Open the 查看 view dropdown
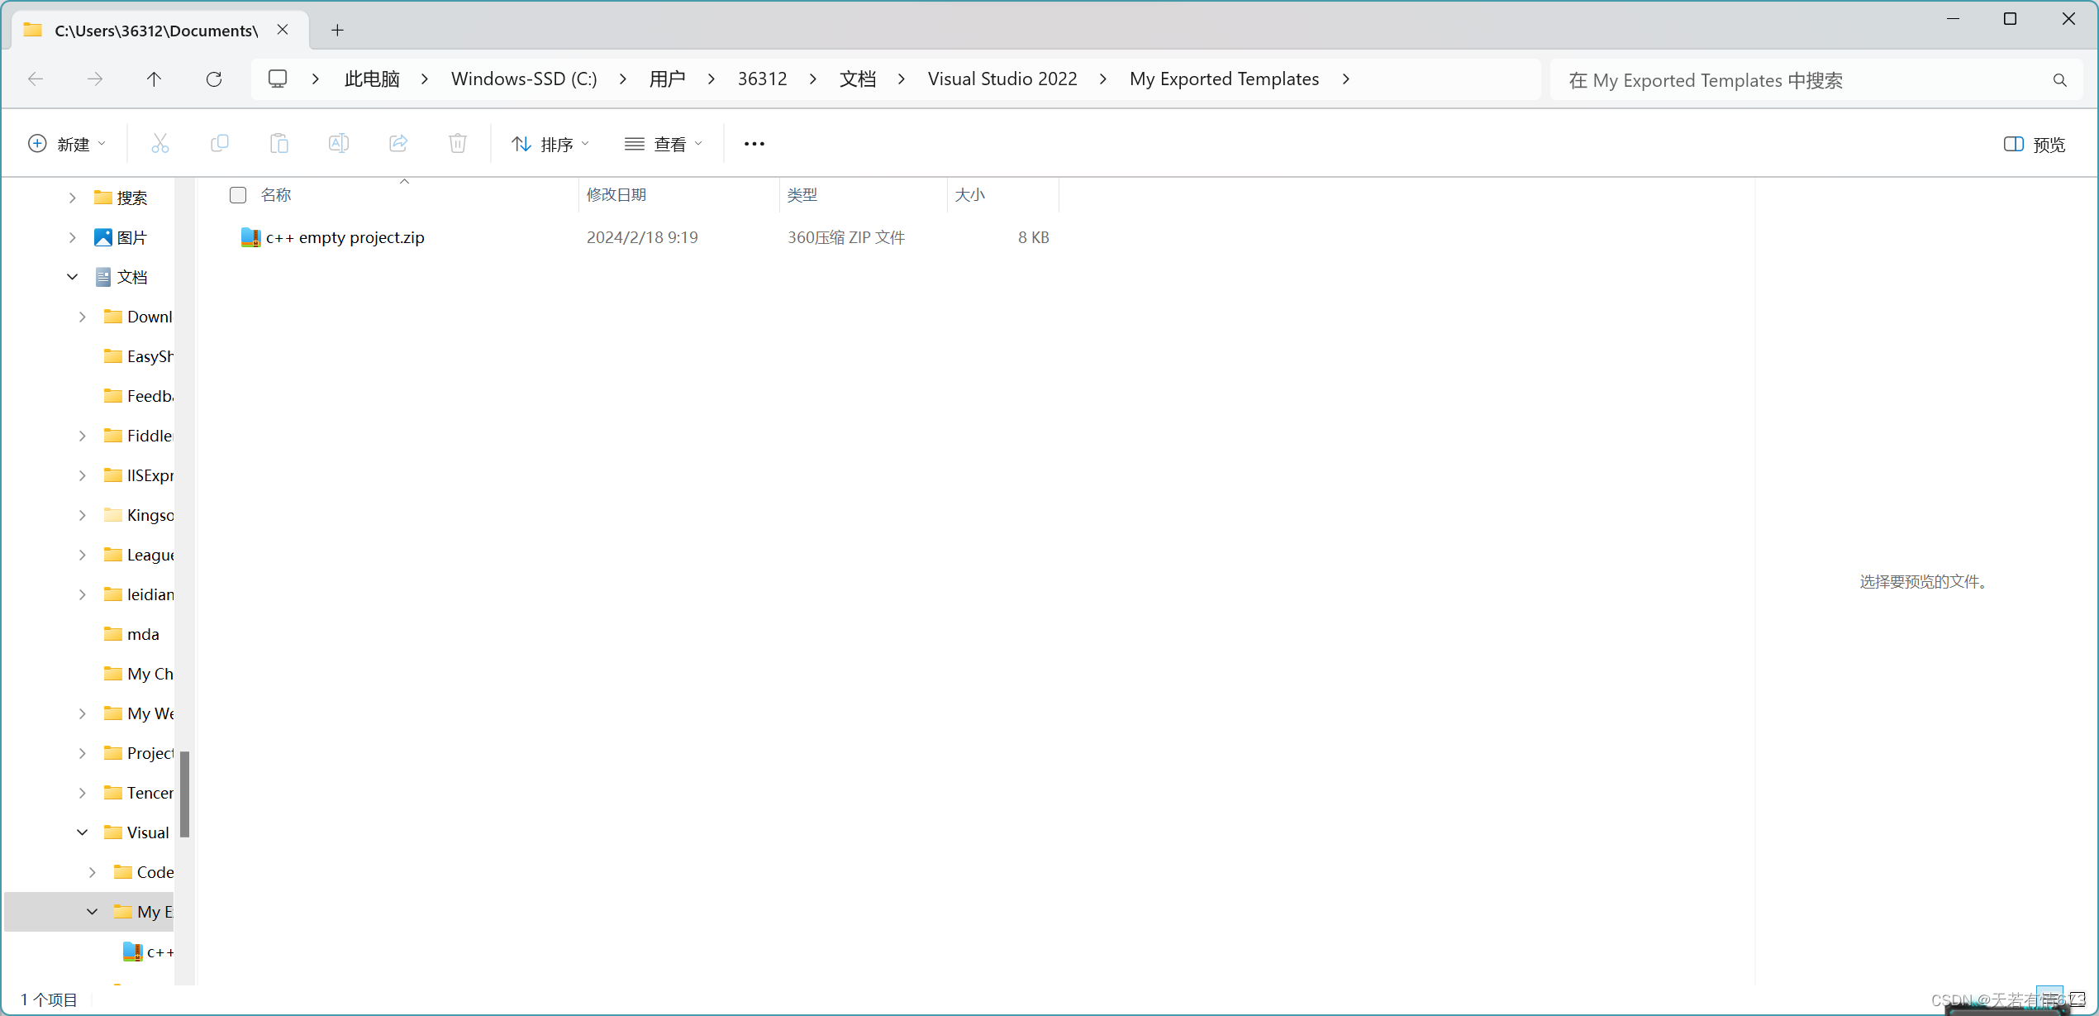This screenshot has width=2099, height=1016. point(664,145)
